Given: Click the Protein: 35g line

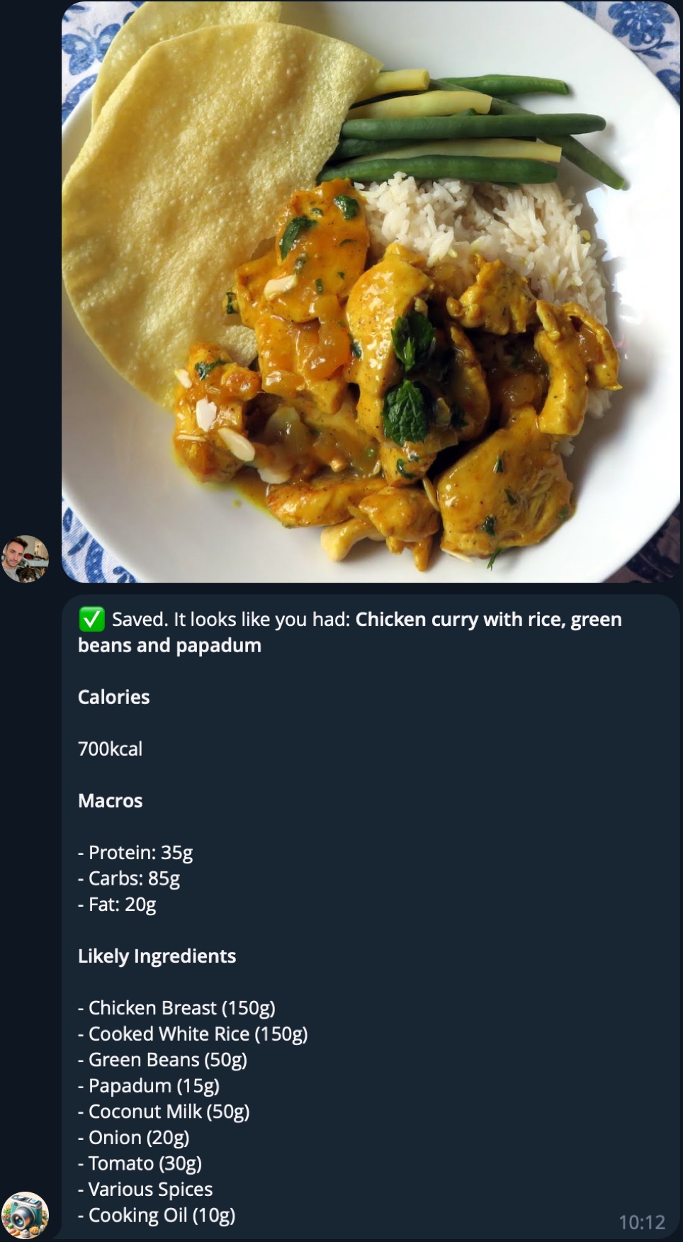Looking at the screenshot, I should click(136, 853).
